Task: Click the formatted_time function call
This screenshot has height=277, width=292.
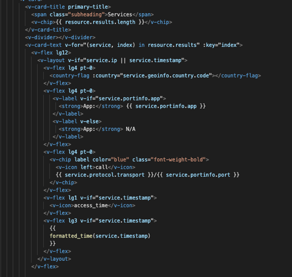Action: [x=100, y=236]
